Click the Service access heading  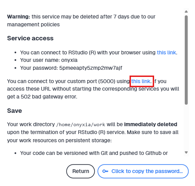pyautogui.click(x=30, y=38)
